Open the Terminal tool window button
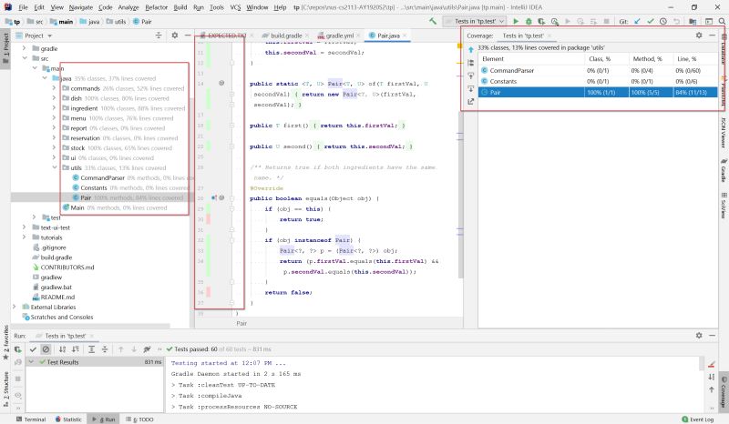 coord(31,419)
